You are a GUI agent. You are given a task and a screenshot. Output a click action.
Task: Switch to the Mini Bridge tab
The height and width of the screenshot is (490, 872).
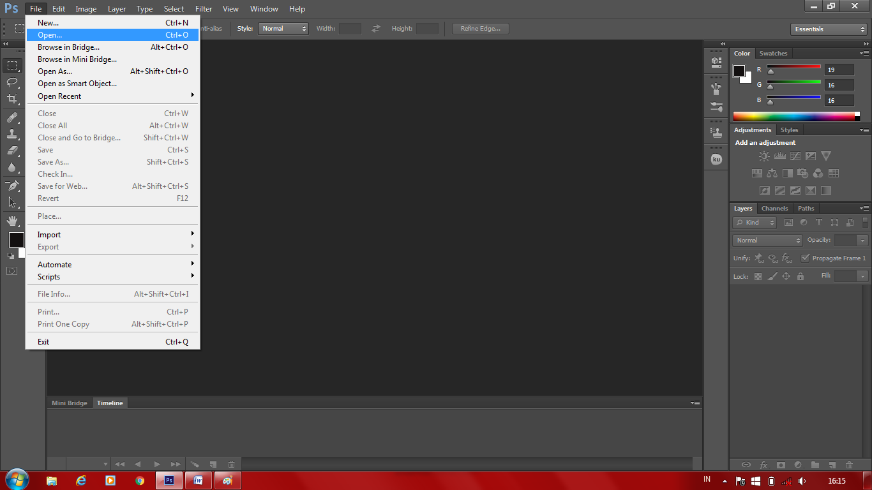point(70,403)
